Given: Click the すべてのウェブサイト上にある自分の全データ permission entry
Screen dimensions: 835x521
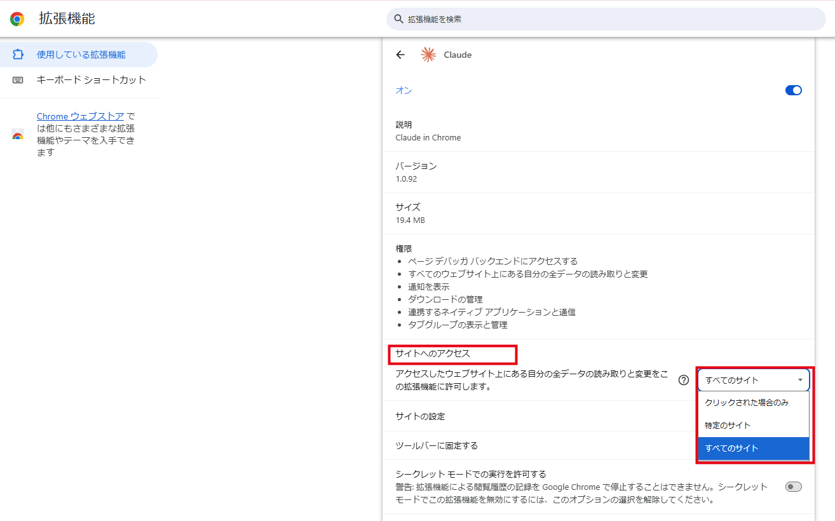Looking at the screenshot, I should pyautogui.click(x=528, y=274).
